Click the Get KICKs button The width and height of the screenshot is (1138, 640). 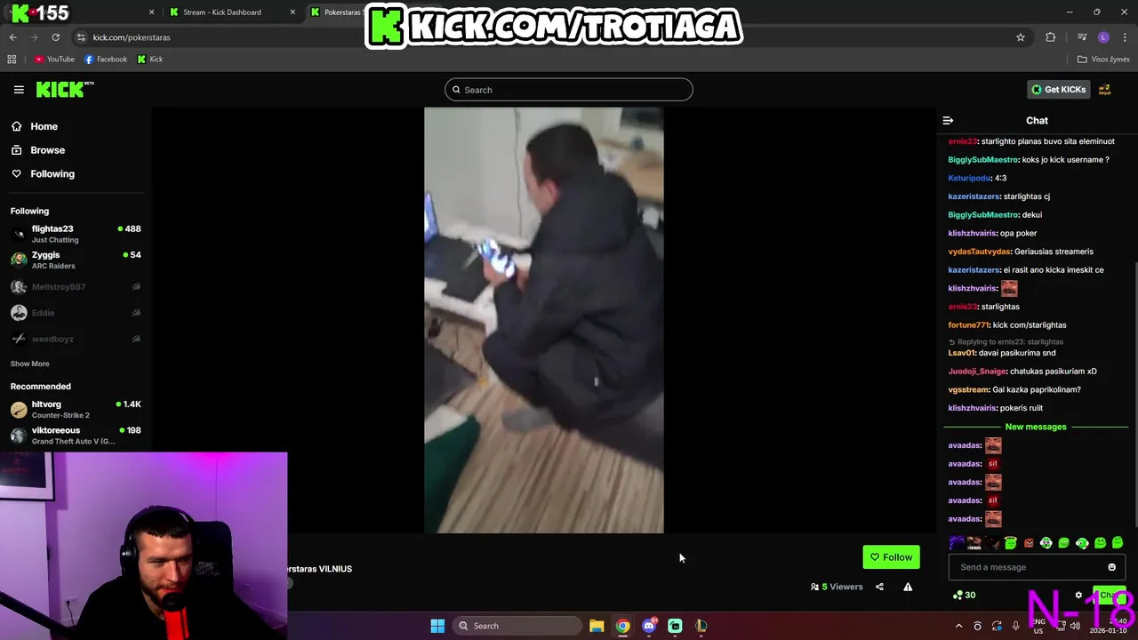1059,90
